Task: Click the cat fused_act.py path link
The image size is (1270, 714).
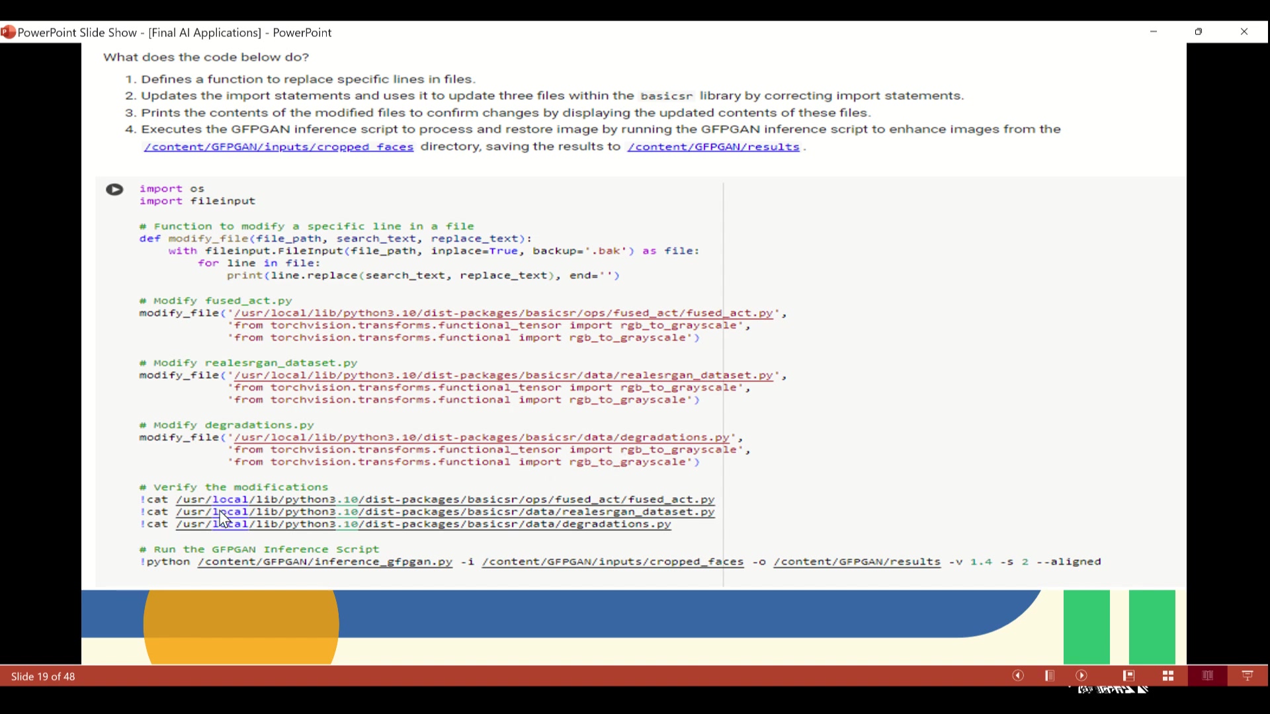Action: 444,500
